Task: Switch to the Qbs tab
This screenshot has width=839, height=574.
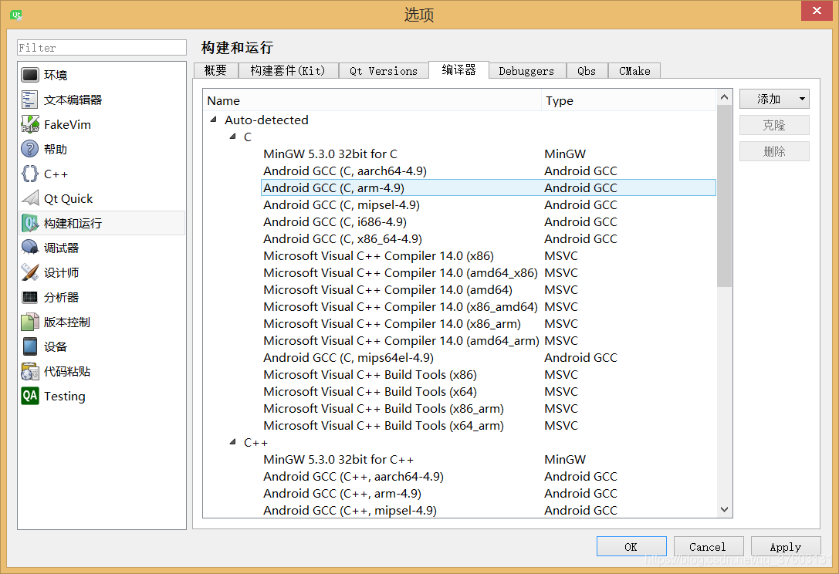Action: point(587,71)
